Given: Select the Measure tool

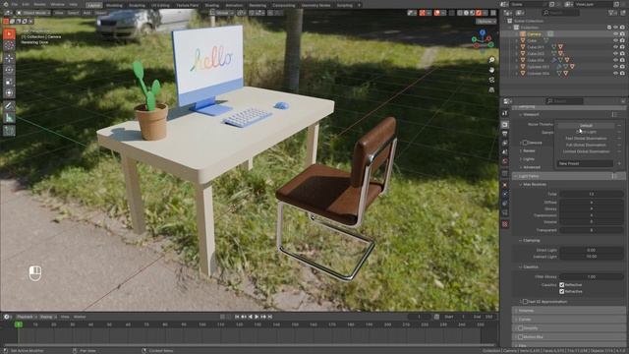Looking at the screenshot, I should [9, 118].
